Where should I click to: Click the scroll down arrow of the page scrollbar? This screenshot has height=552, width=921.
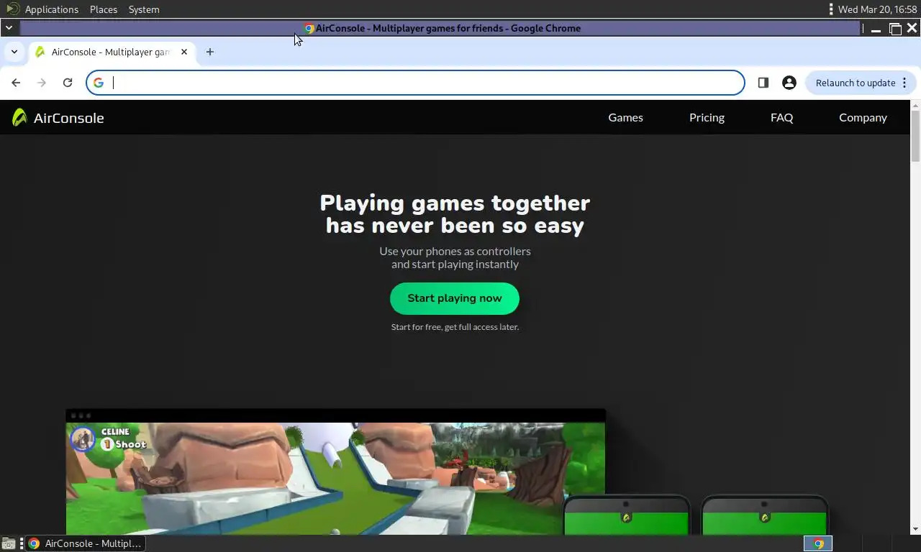(915, 530)
